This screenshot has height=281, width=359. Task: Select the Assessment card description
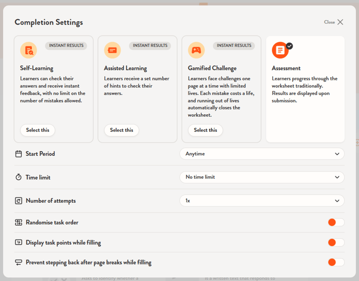pyautogui.click(x=305, y=90)
